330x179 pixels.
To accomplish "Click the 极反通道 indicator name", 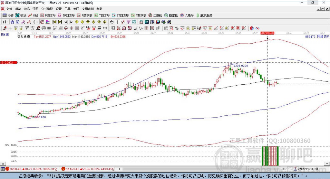I will 24,37.
